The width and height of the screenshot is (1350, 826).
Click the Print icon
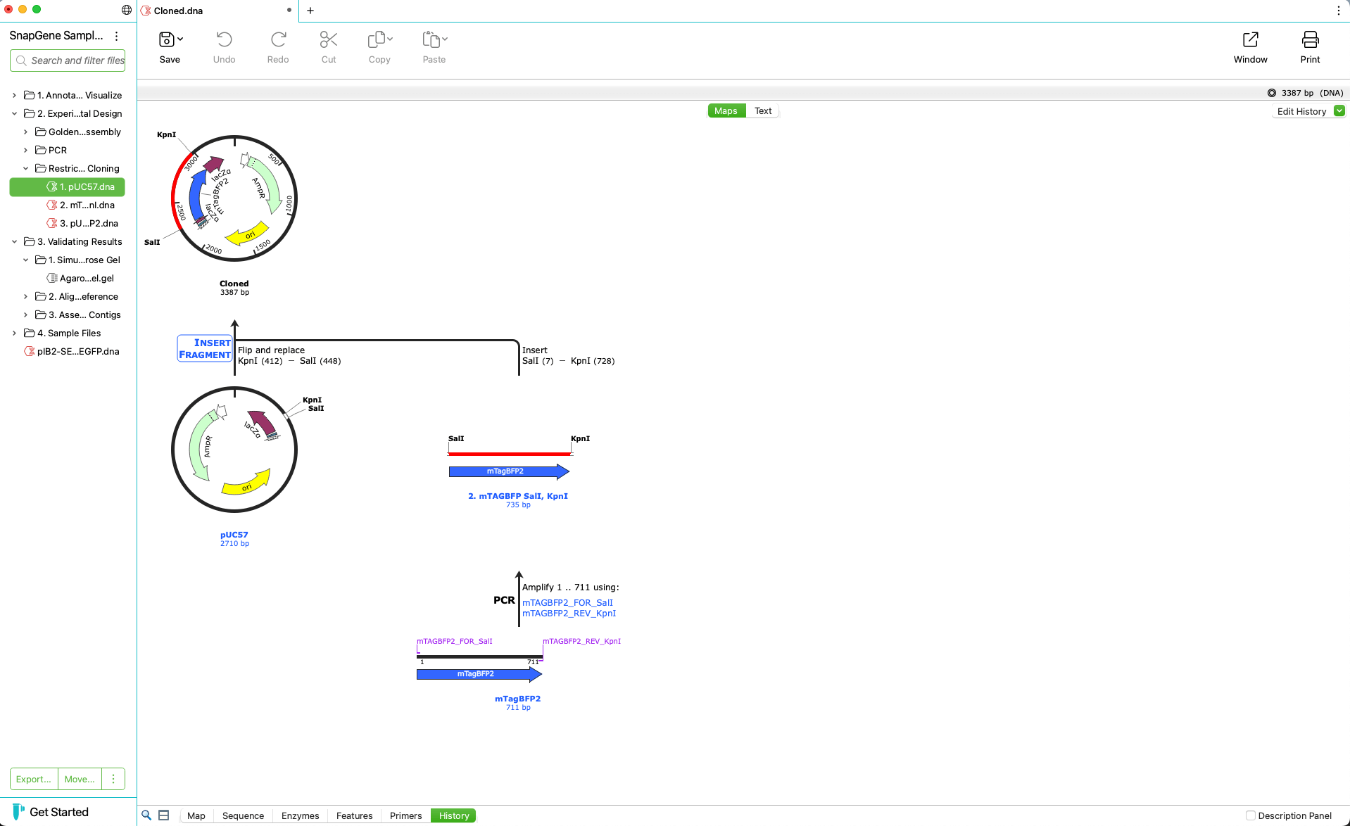tap(1310, 40)
